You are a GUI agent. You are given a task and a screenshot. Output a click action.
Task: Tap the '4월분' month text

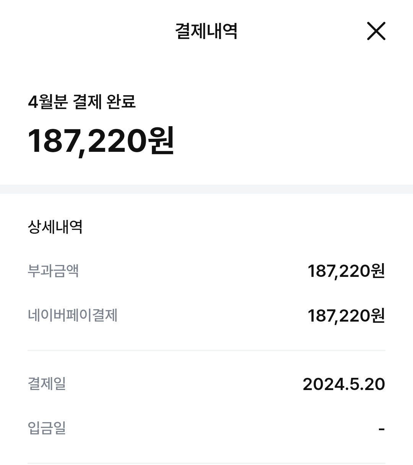click(x=48, y=102)
